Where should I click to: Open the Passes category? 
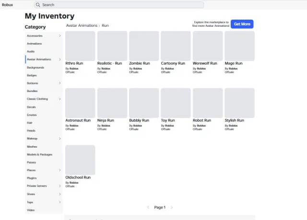31,162
